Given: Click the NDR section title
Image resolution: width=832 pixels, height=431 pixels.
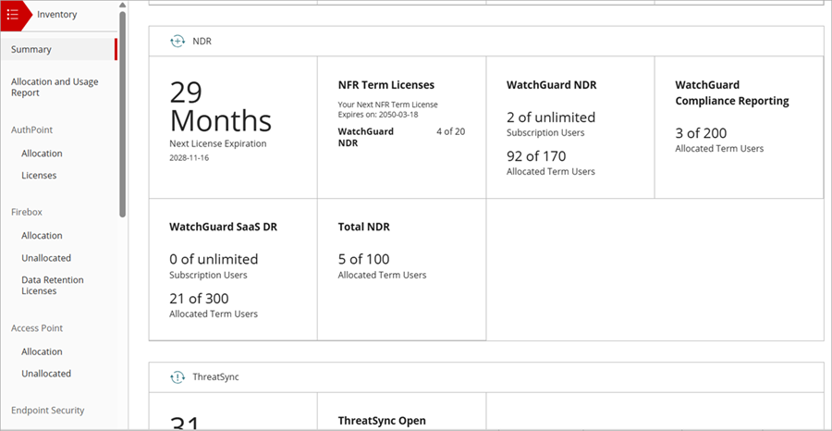Looking at the screenshot, I should [x=202, y=41].
